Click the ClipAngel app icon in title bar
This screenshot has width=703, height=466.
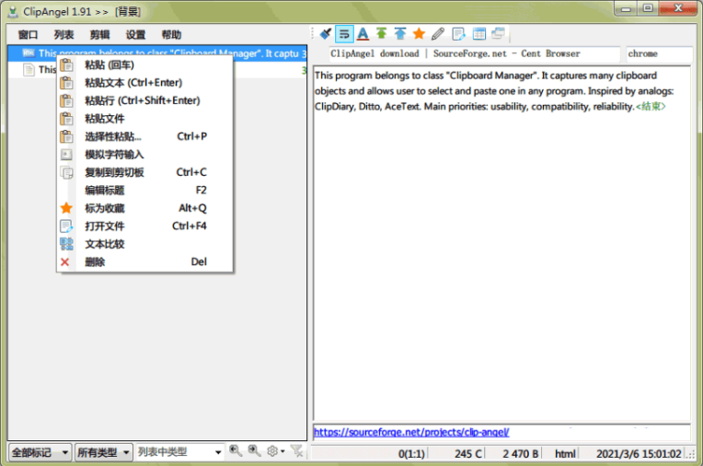tap(13, 12)
